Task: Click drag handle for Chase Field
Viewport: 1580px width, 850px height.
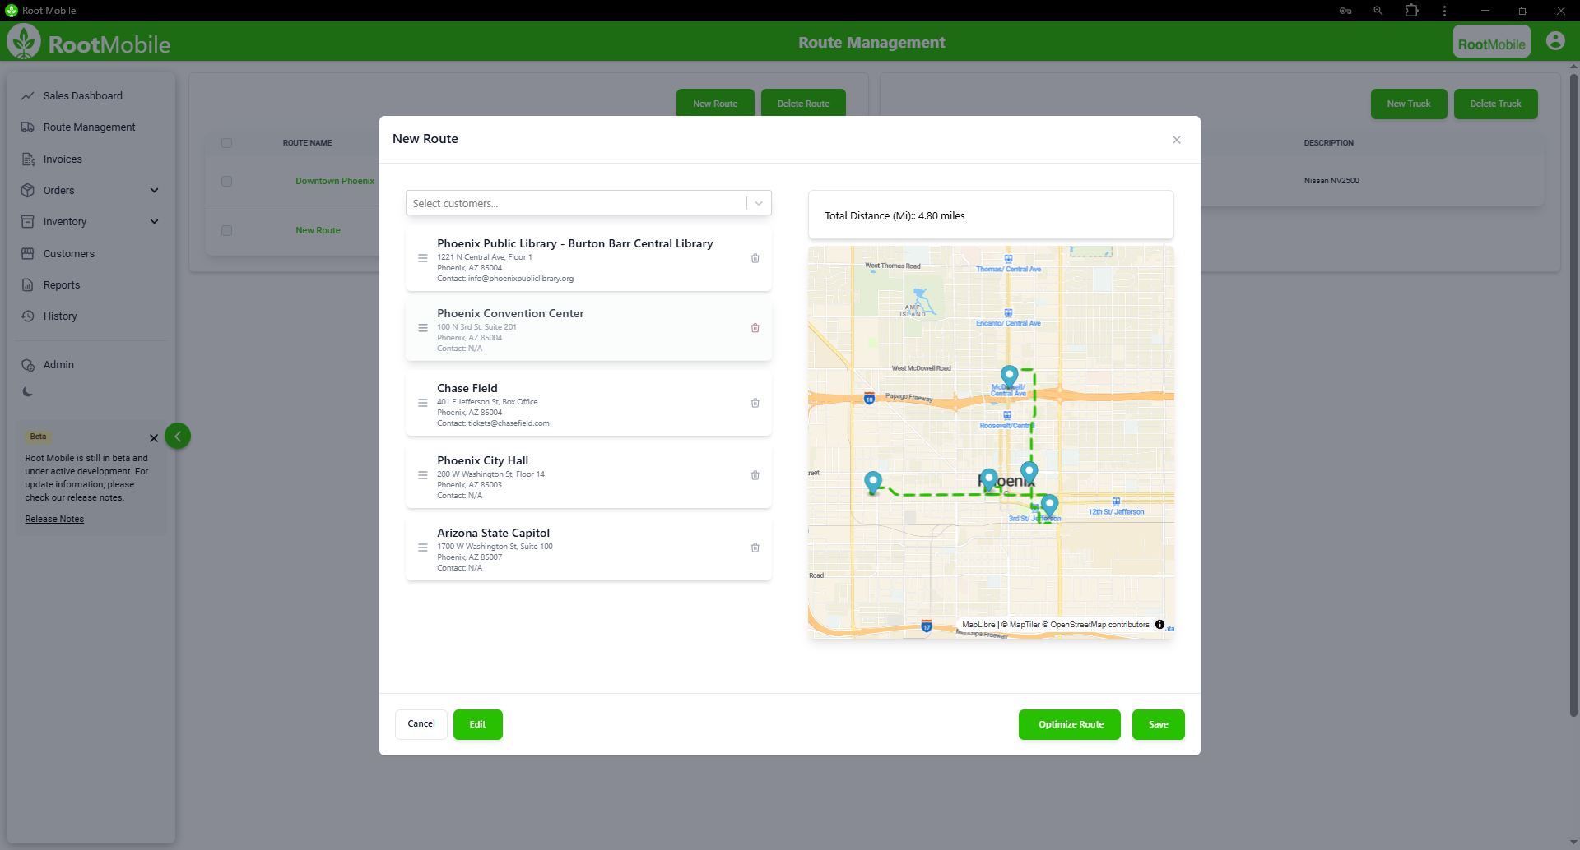Action: 423,403
